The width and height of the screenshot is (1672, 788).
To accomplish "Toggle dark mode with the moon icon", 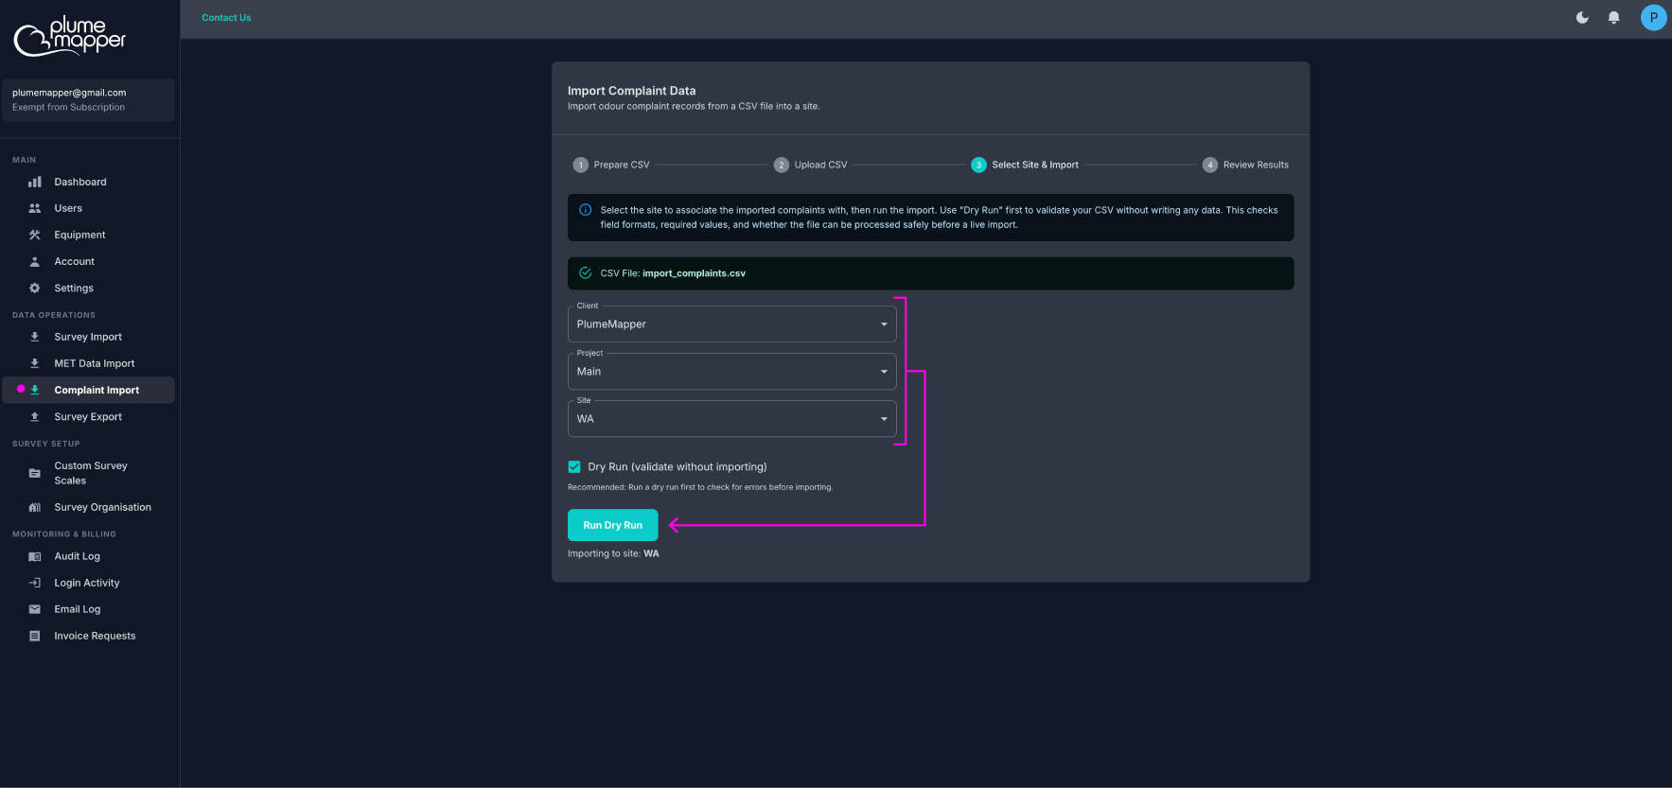I will tap(1582, 17).
